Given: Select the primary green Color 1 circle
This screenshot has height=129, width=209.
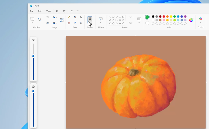Looking at the screenshot, I should pos(147,17).
